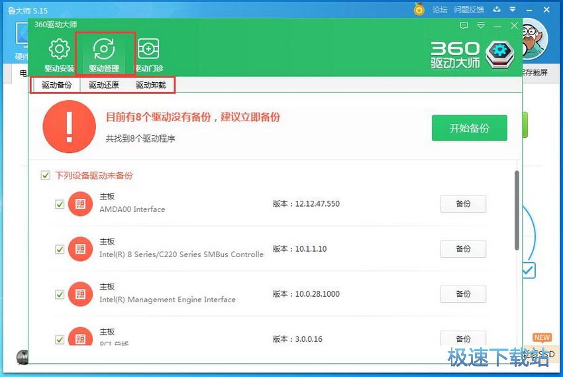
Task: Click the 鲁大师 mascot avatar
Action: click(535, 40)
